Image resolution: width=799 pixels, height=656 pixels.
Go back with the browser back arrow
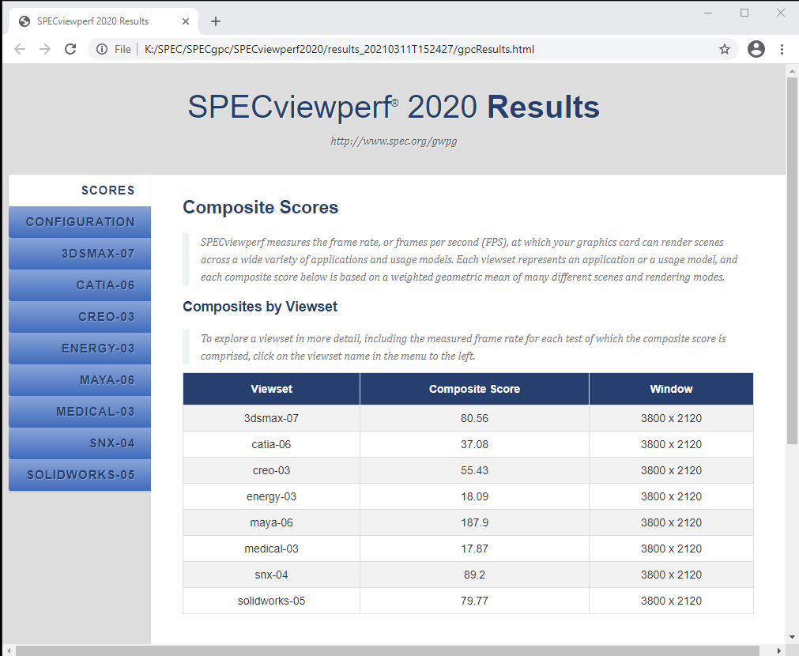click(x=20, y=49)
